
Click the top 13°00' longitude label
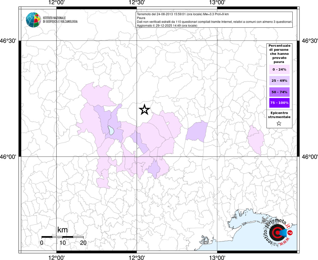pos(217,3)
